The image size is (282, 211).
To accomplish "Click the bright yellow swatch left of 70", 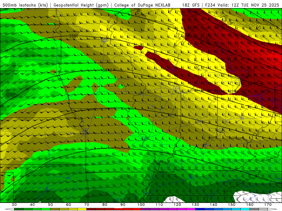I will pyautogui.click(x=82, y=209).
